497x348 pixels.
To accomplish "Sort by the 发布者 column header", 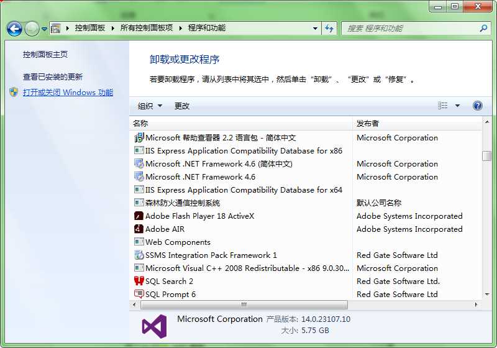I will [417, 123].
